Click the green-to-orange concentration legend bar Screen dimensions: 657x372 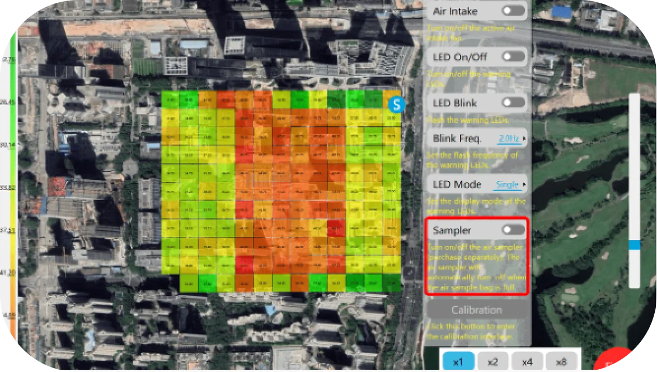[12, 186]
